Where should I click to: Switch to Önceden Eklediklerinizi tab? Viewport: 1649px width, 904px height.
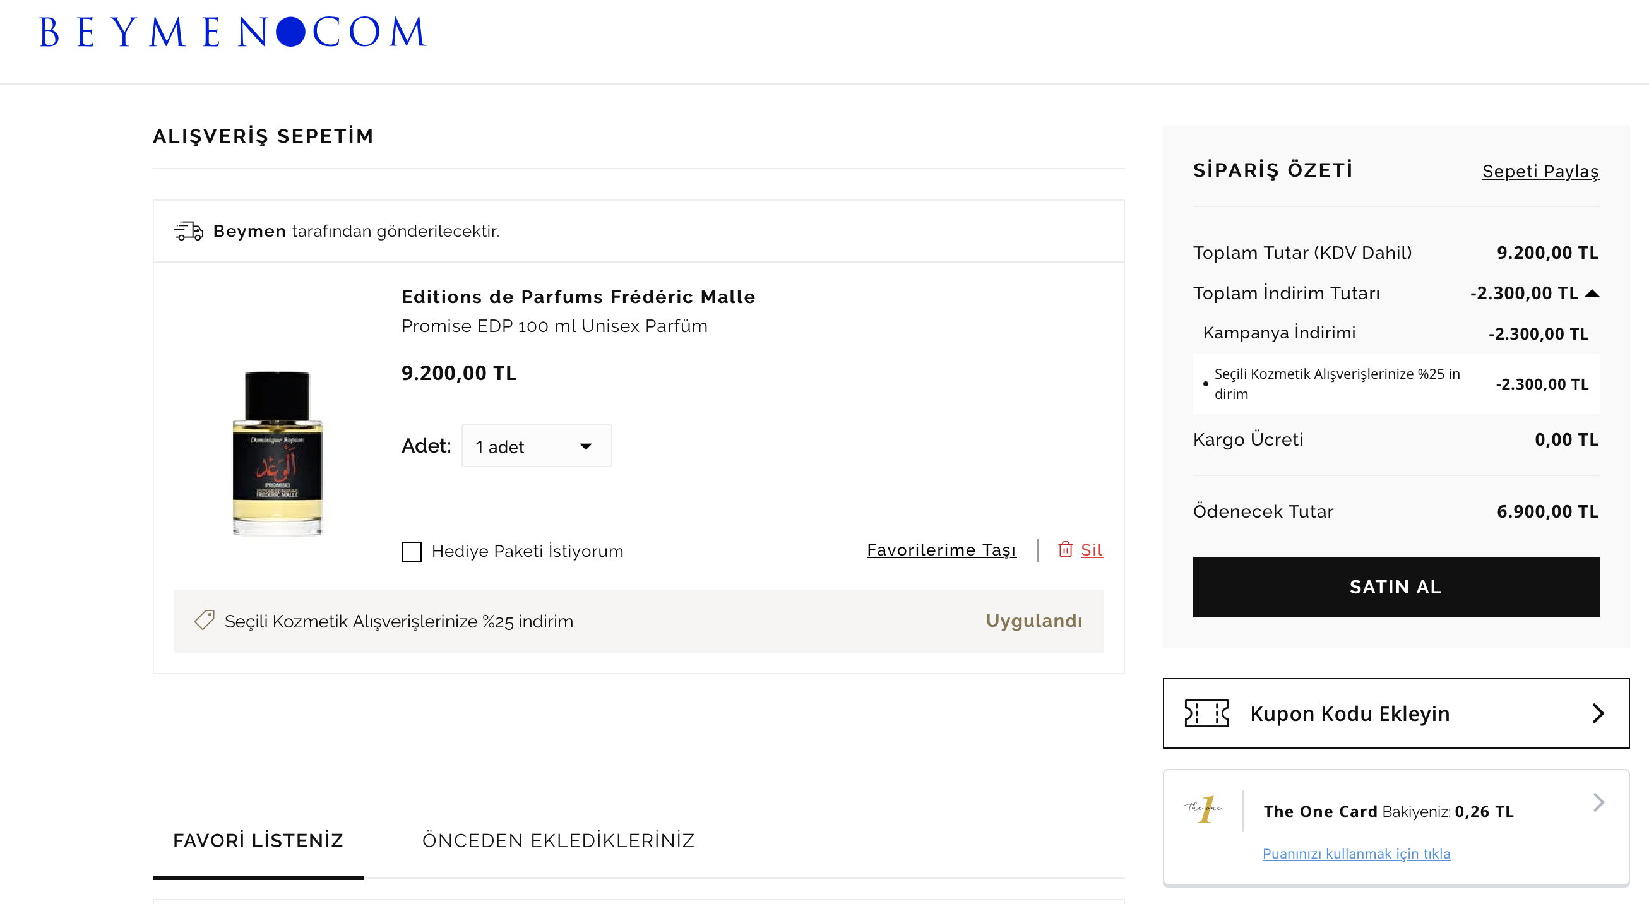[x=557, y=840]
